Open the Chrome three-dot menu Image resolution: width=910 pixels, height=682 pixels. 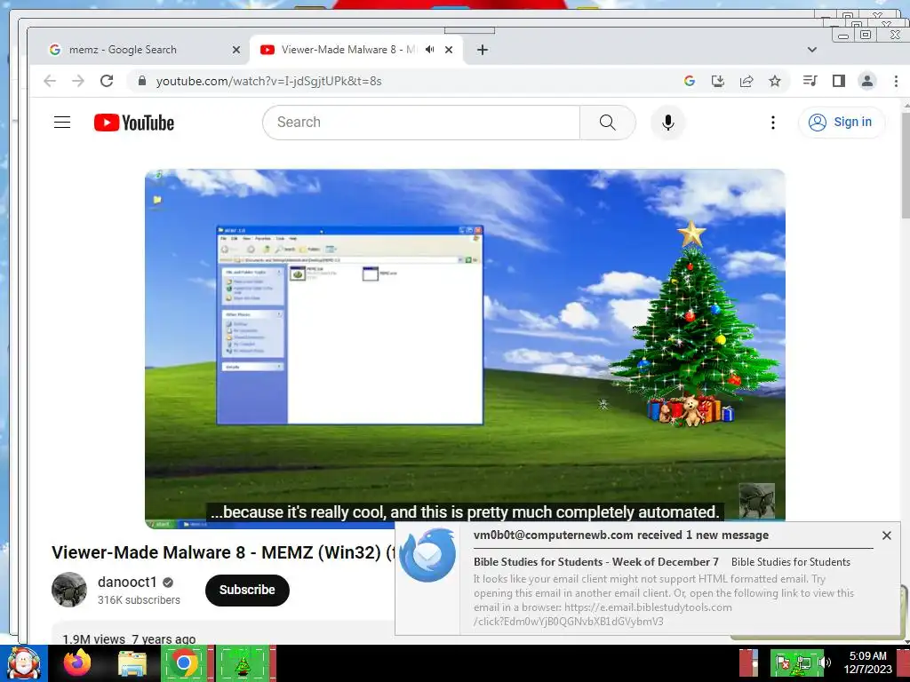click(896, 81)
